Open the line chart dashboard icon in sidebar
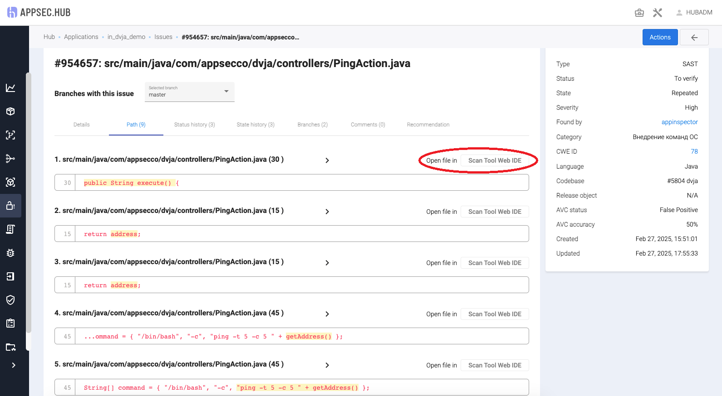This screenshot has width=722, height=396. [10, 88]
